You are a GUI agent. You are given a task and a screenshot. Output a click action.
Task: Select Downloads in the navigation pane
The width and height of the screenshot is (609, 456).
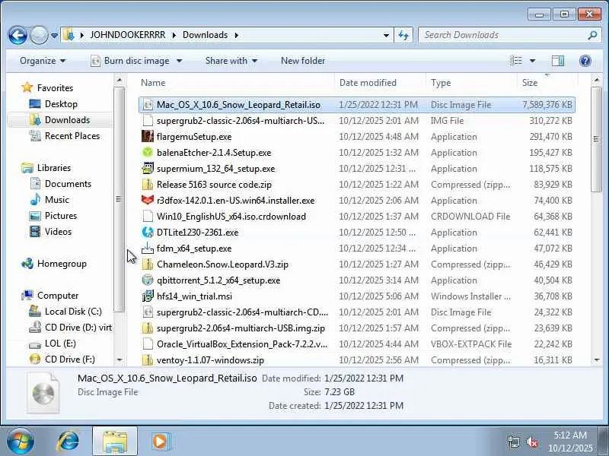click(60, 120)
